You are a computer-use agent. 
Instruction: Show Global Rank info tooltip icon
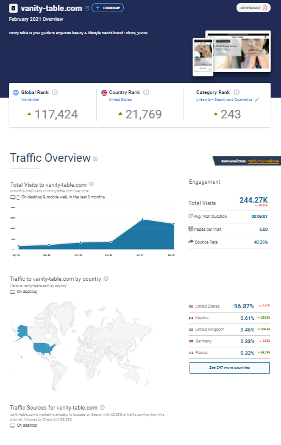coord(55,92)
